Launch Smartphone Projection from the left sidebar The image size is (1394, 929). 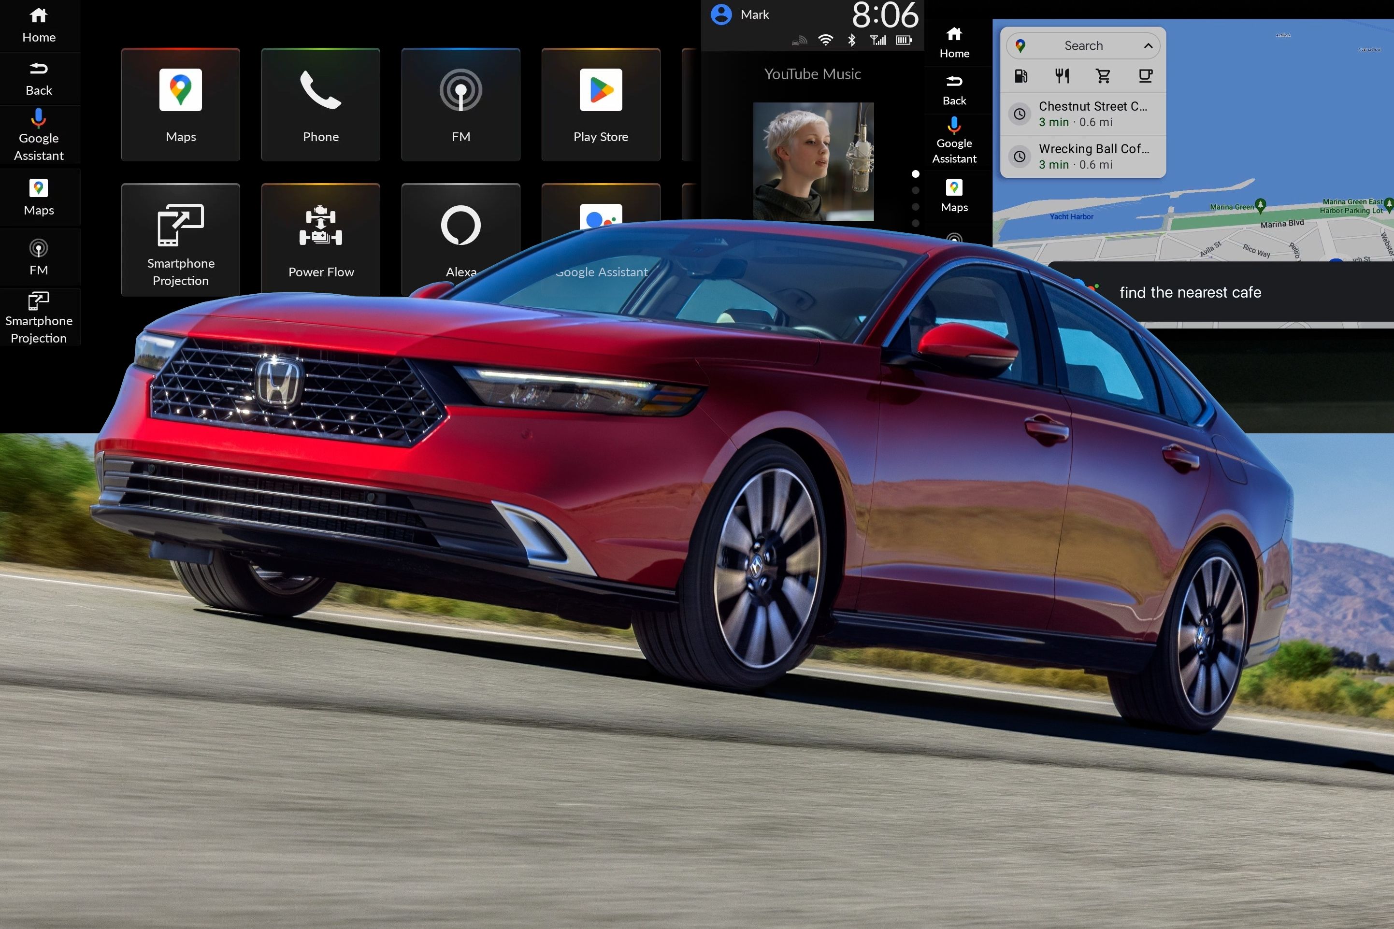pos(39,317)
